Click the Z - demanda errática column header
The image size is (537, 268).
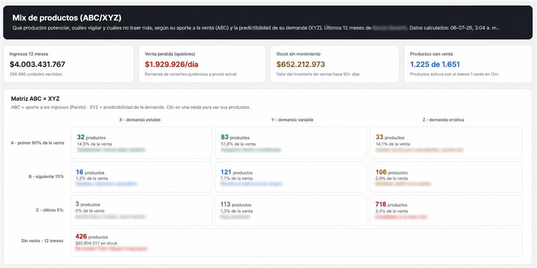coord(443,120)
